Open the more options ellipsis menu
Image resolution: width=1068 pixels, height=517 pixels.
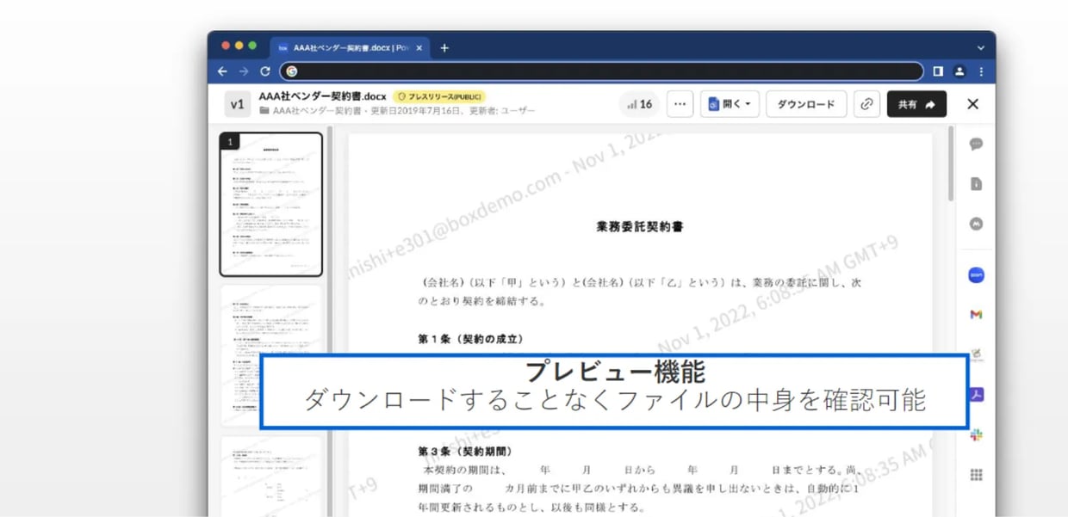point(680,103)
